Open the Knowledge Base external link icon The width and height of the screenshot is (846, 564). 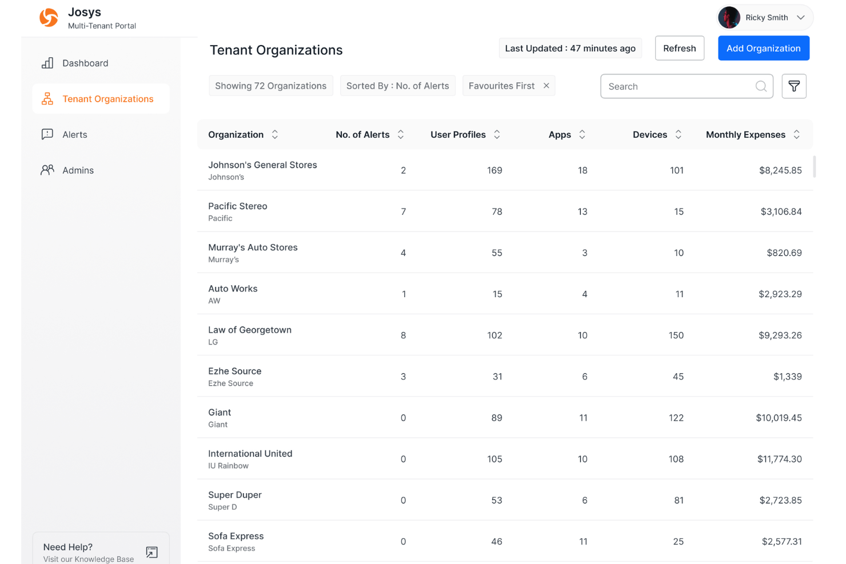151,552
